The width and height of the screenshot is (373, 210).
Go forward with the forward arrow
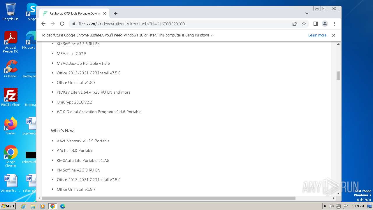click(x=53, y=24)
